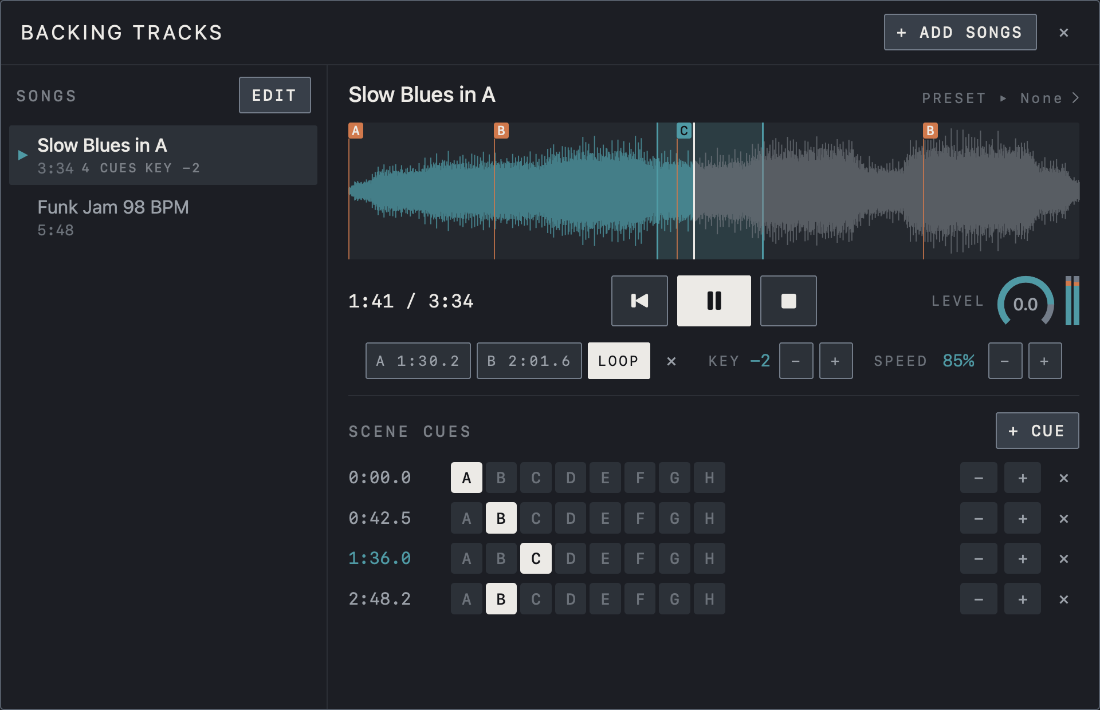Close the Backing Tracks panel
Image resolution: width=1100 pixels, height=710 pixels.
click(x=1064, y=33)
